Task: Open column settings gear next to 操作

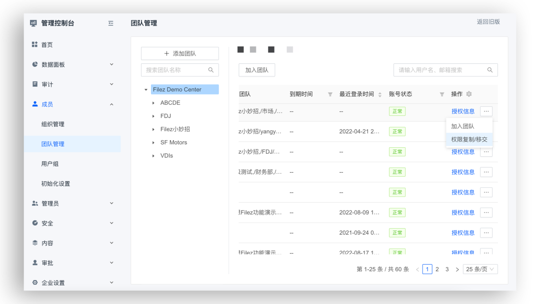Action: click(468, 94)
